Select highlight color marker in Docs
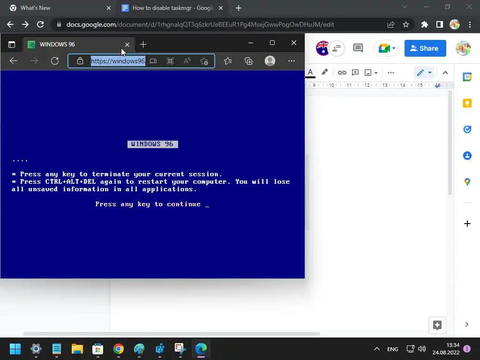Viewport: 480px width, 360px height. coord(324,72)
